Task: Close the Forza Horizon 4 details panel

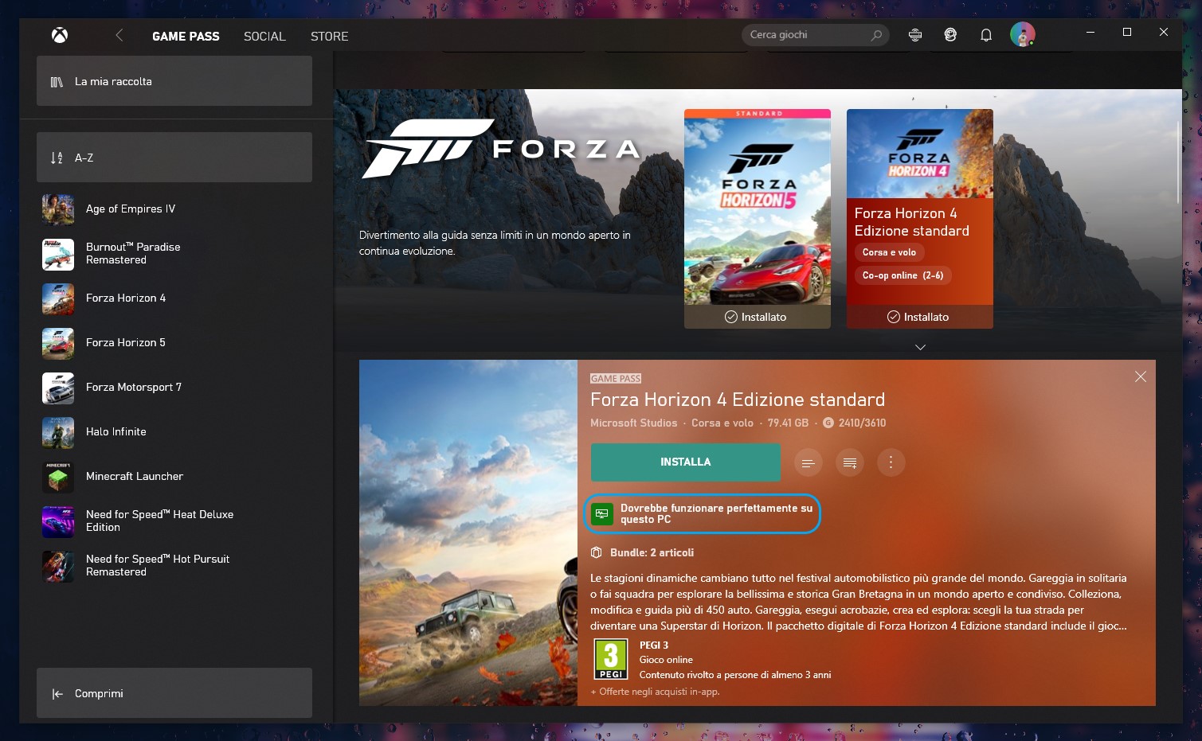Action: click(1141, 376)
